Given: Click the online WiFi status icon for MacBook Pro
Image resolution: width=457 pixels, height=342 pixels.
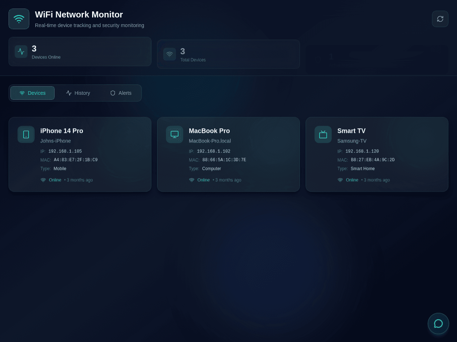Looking at the screenshot, I should (192, 180).
